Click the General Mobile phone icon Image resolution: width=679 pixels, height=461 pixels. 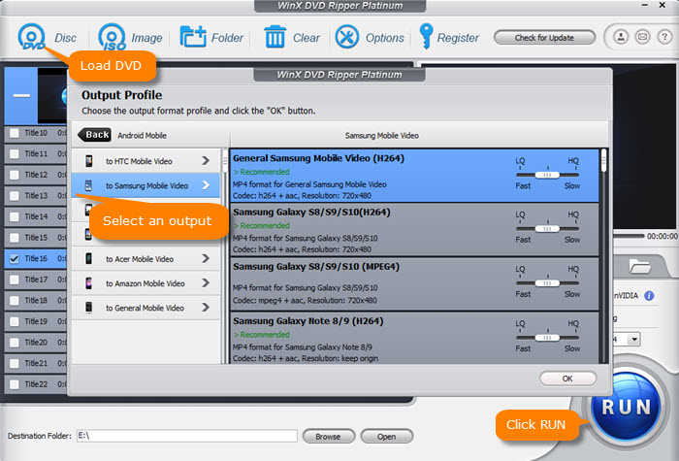tap(89, 308)
